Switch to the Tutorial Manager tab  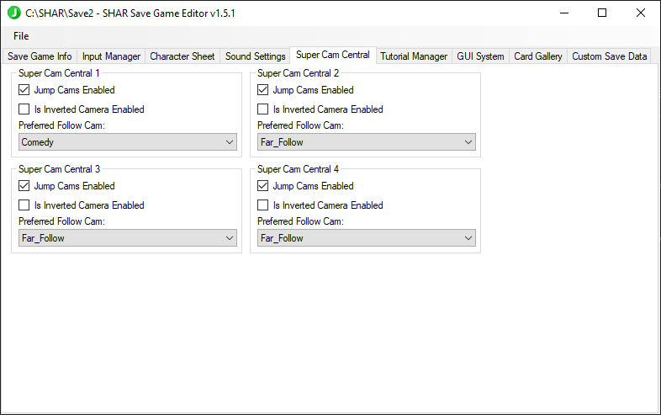click(x=413, y=56)
